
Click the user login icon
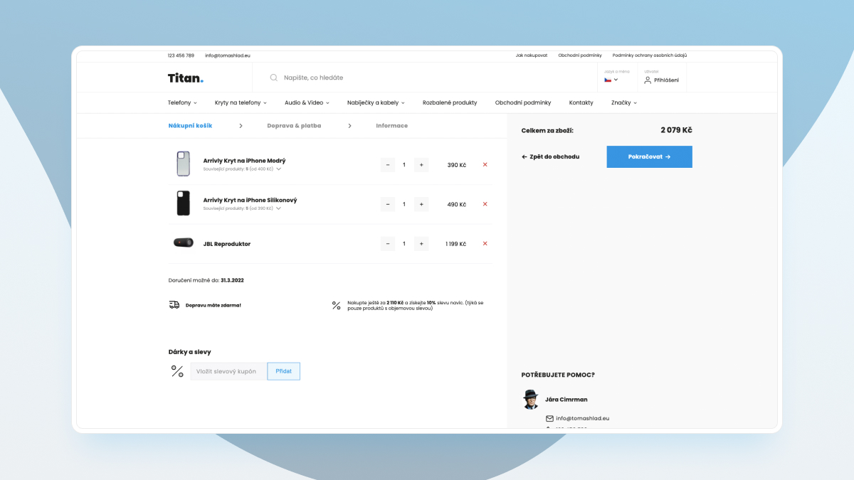click(648, 80)
